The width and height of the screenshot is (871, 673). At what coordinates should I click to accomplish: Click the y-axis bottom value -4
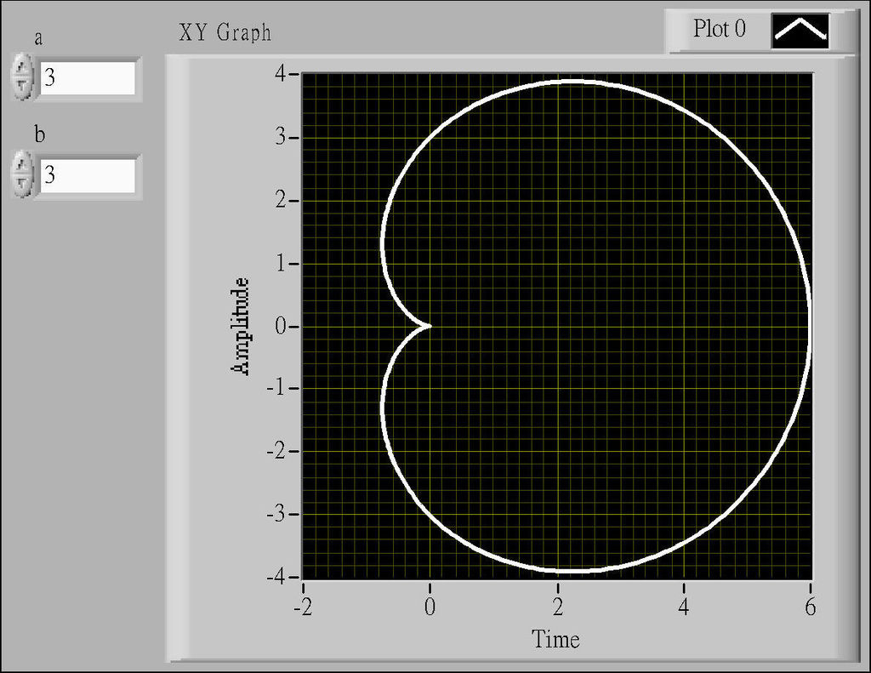tap(276, 577)
